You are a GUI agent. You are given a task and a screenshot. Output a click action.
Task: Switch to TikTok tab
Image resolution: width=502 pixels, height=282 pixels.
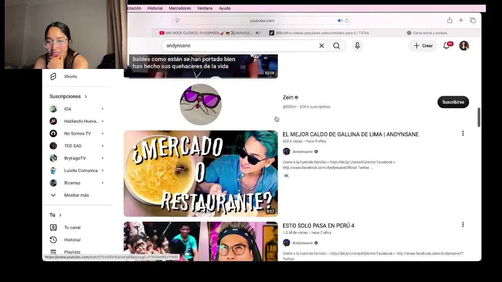318,33
